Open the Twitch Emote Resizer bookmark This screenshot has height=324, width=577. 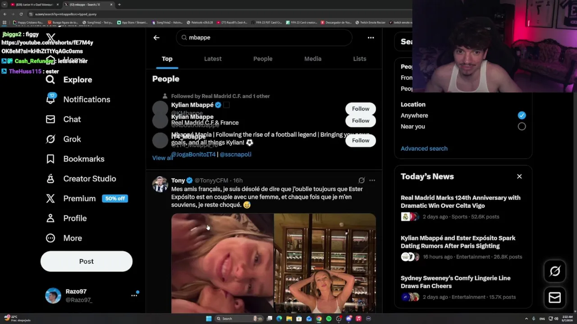371,22
